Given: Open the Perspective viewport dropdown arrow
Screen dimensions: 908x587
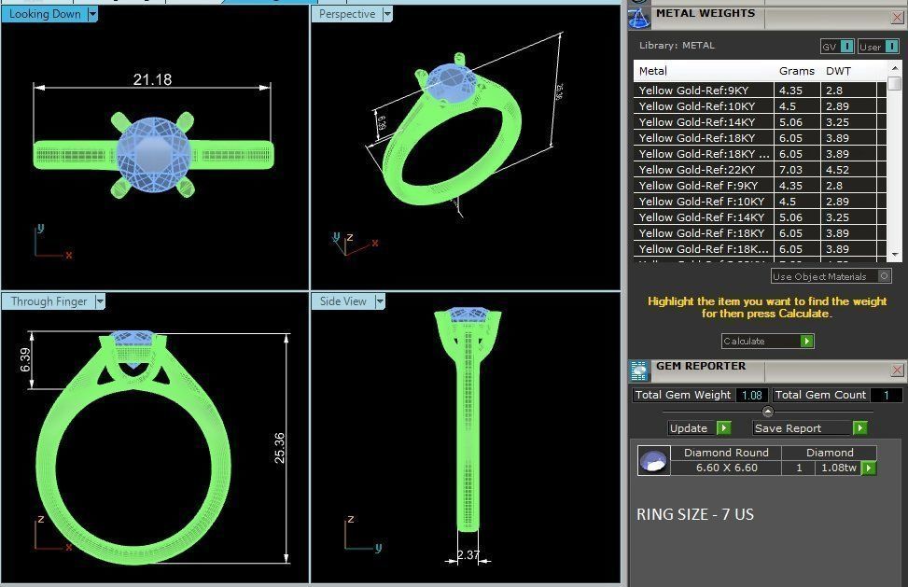Looking at the screenshot, I should coord(387,14).
